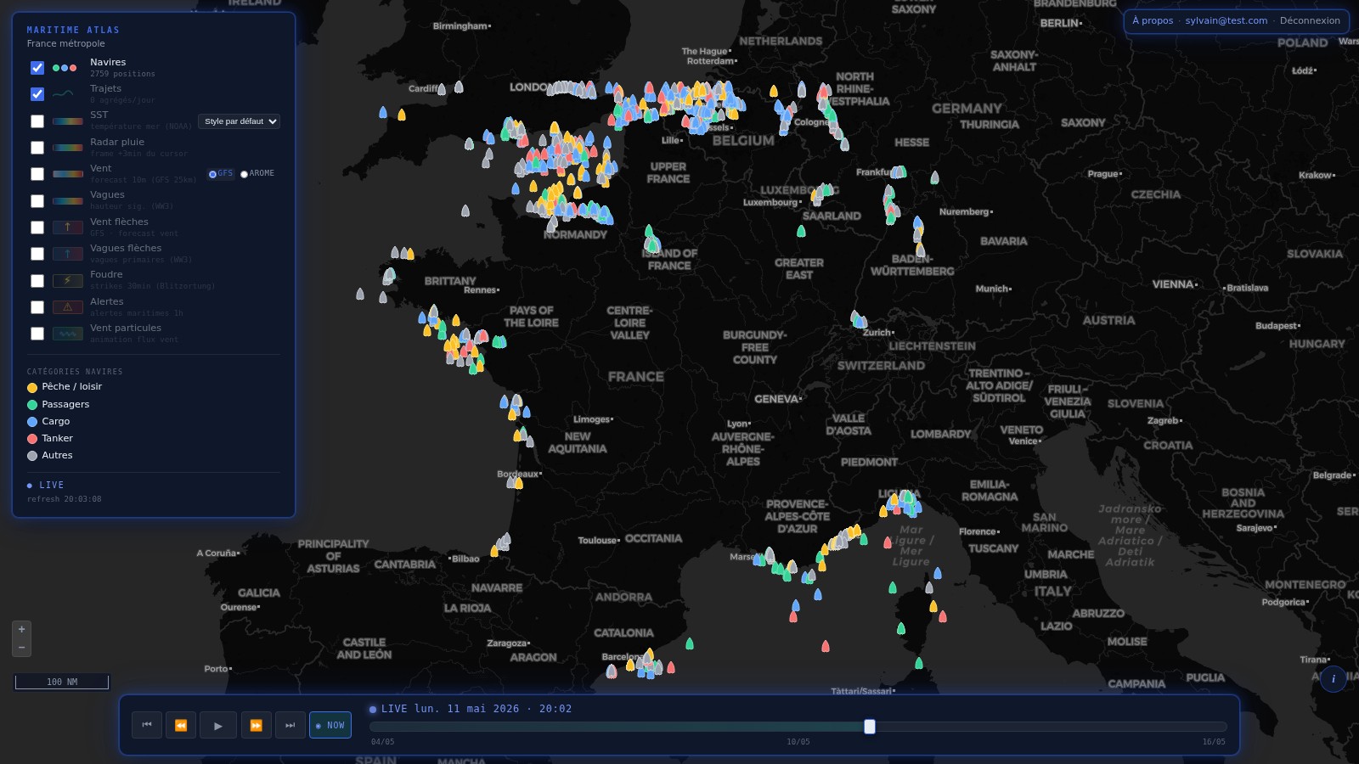
Task: Click the Pêche / loisir yellow dot
Action: pos(32,387)
